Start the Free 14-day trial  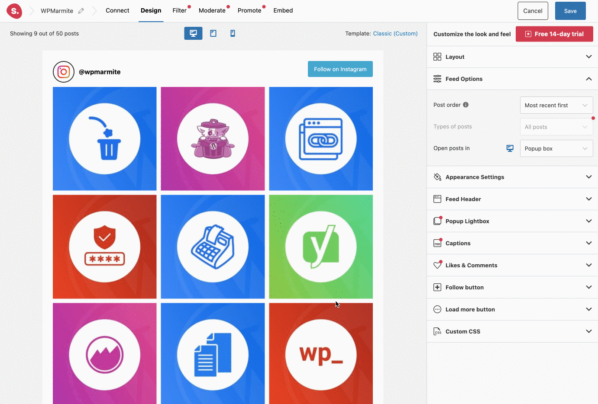pos(554,34)
